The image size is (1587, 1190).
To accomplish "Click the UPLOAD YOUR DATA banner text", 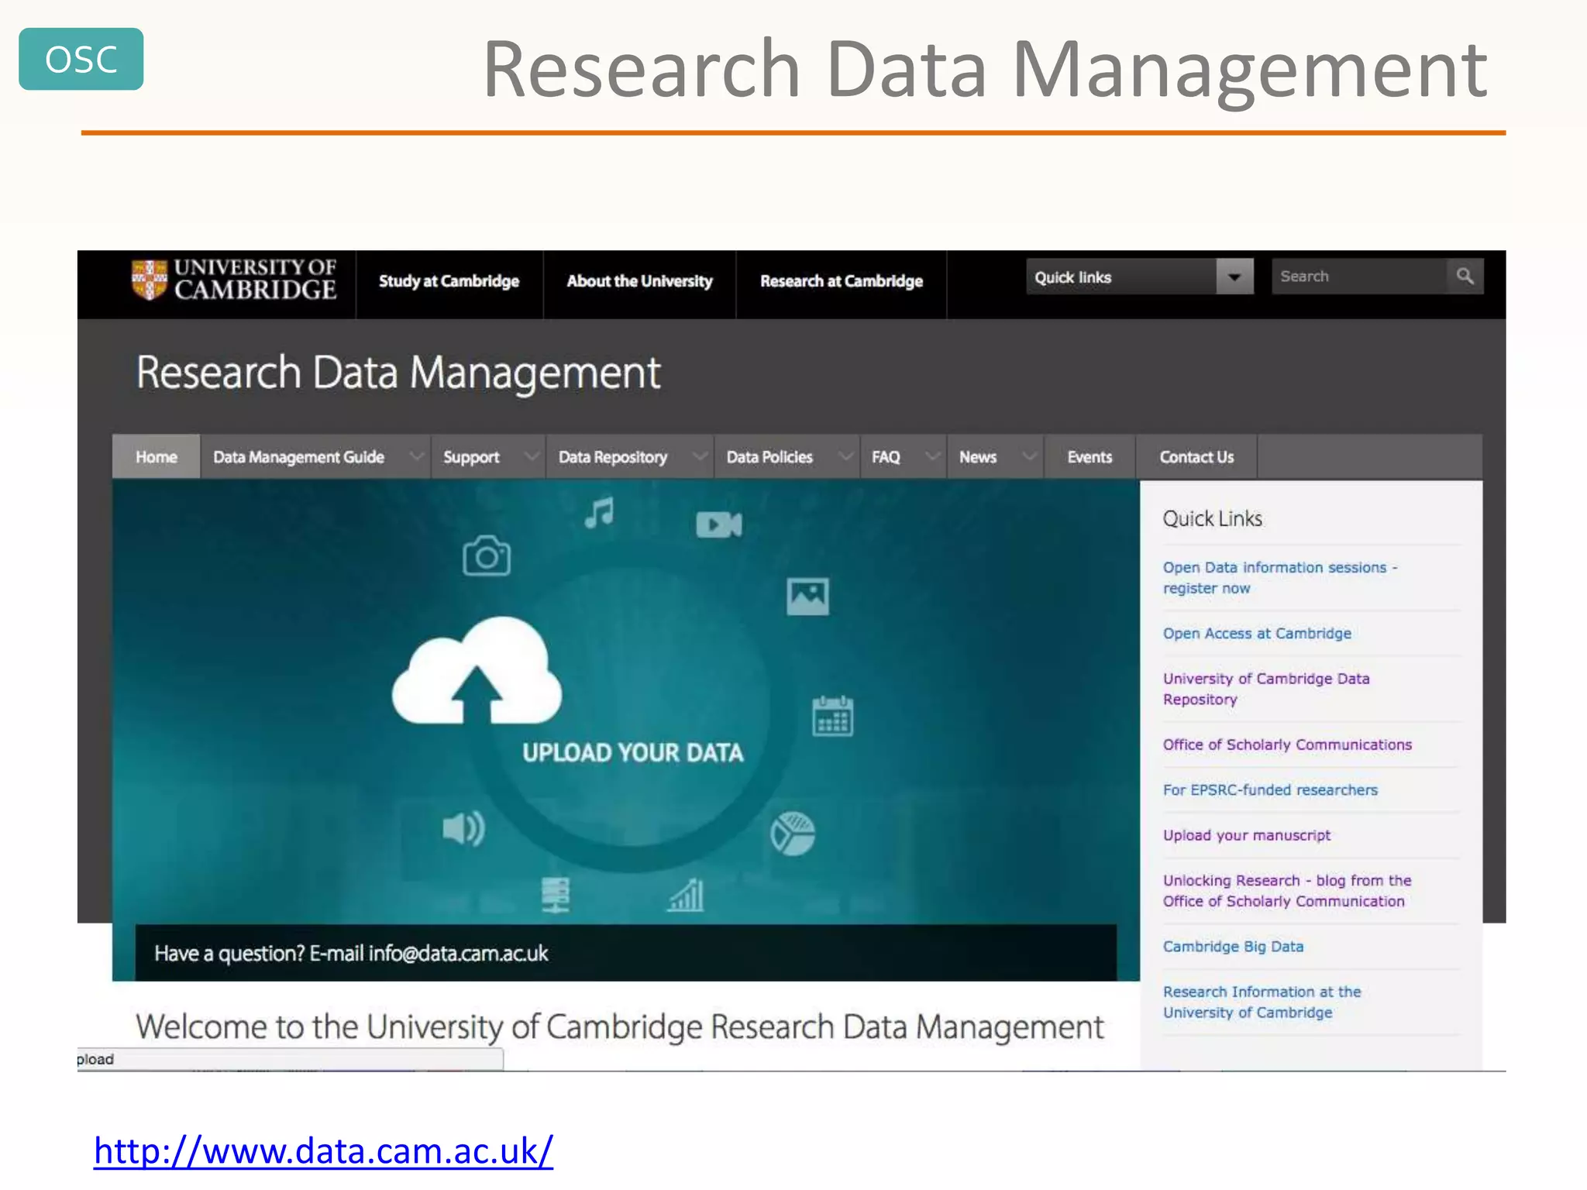I will point(632,752).
